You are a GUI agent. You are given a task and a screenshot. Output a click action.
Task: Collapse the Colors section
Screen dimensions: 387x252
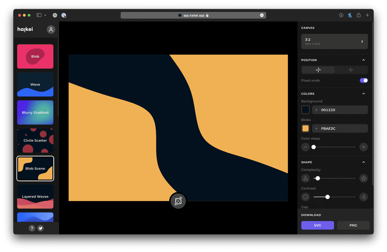(363, 94)
